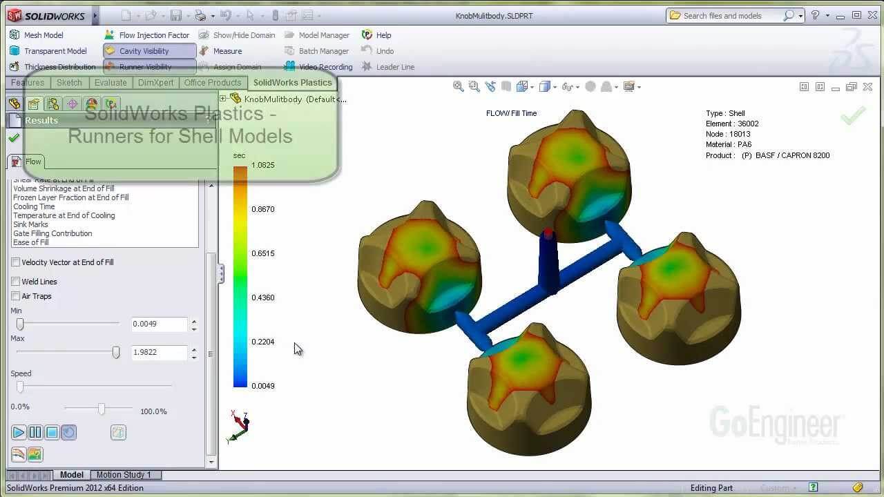Click the Select cursor icon

[x=250, y=15]
